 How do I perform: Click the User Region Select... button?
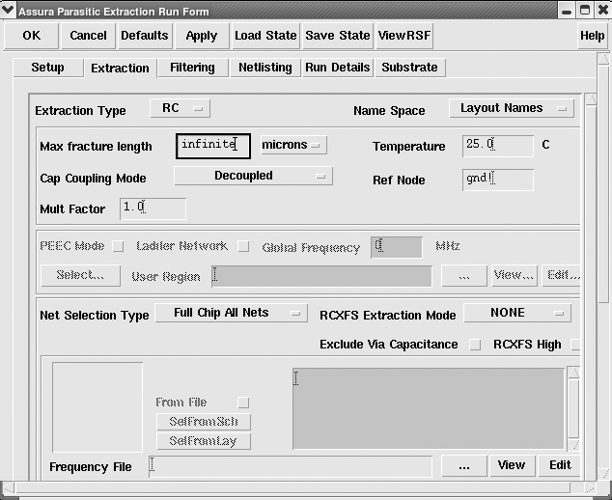[x=80, y=275]
